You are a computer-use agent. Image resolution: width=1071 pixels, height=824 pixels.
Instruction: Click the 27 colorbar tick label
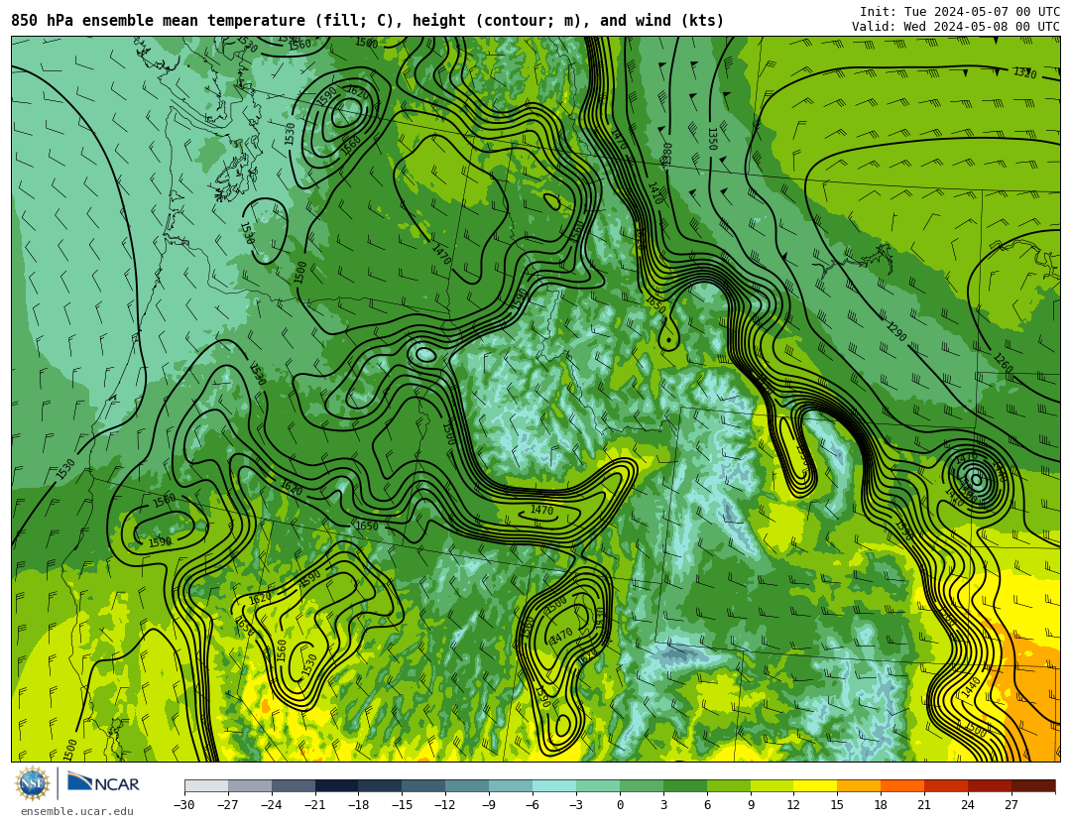coord(1011,805)
